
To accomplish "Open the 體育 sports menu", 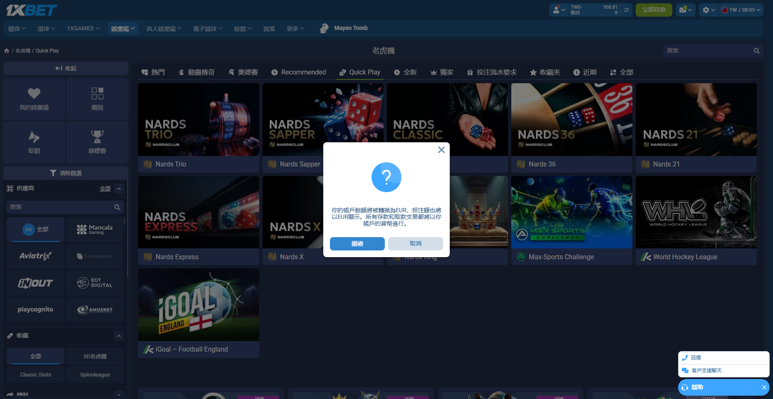I will coord(17,28).
